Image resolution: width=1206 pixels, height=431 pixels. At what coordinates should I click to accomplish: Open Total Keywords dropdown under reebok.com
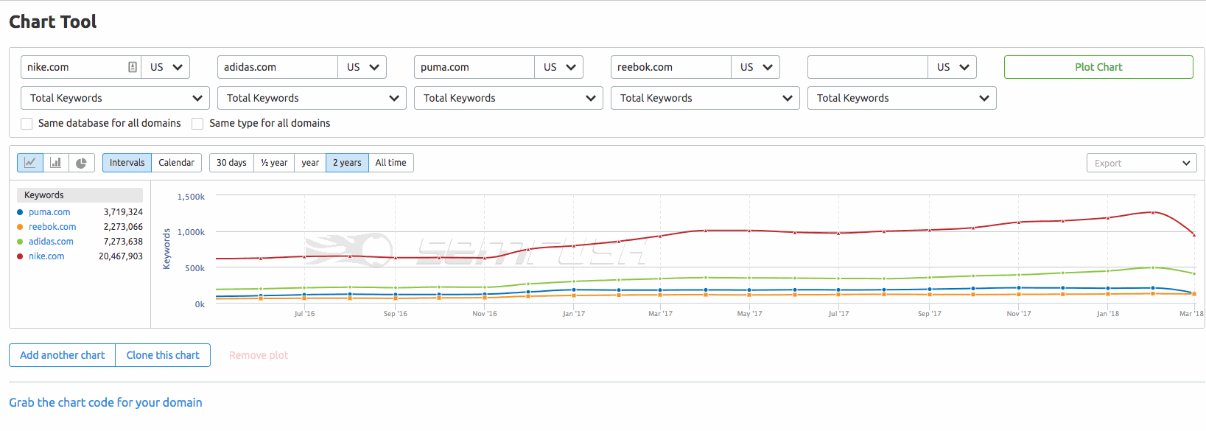(x=705, y=98)
